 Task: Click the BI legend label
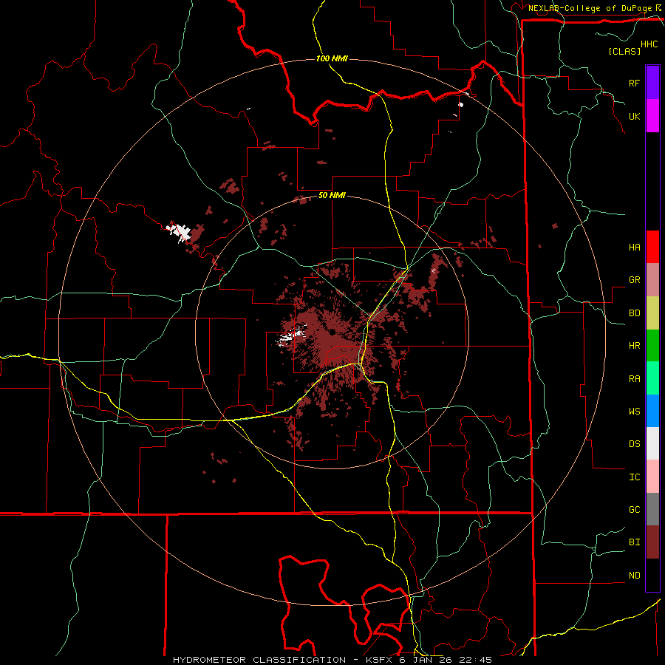click(x=634, y=542)
